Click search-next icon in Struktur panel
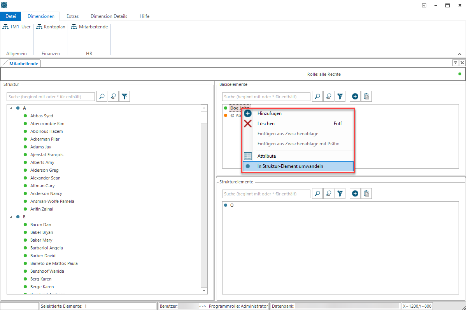Image resolution: width=466 pixels, height=310 pixels. 113,96
